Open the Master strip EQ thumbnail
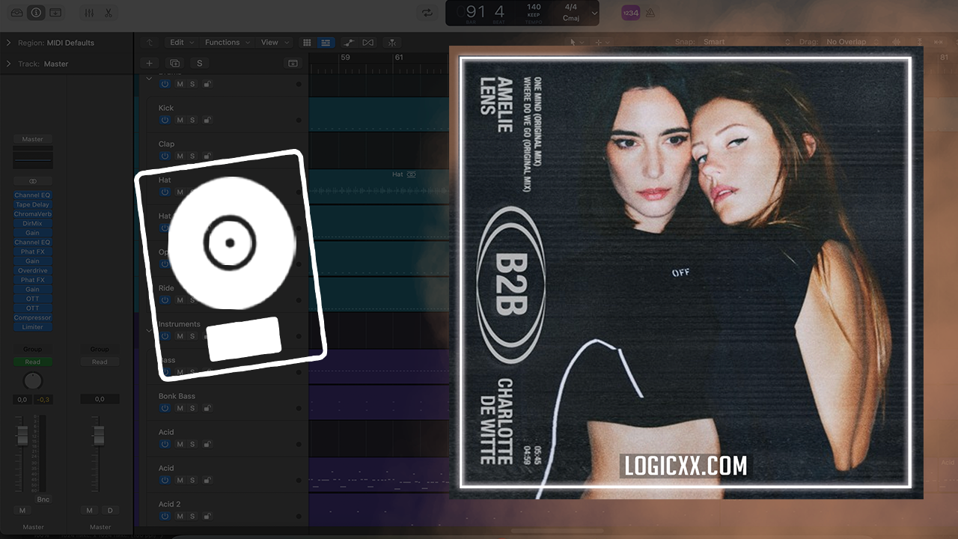 tap(33, 157)
